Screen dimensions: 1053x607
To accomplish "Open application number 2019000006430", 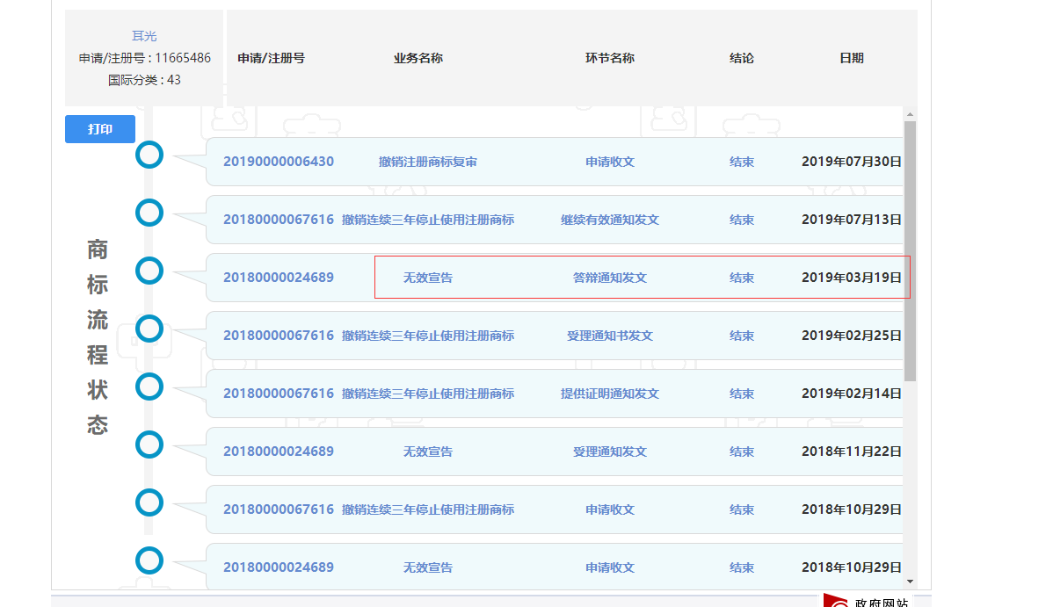I will 279,162.
